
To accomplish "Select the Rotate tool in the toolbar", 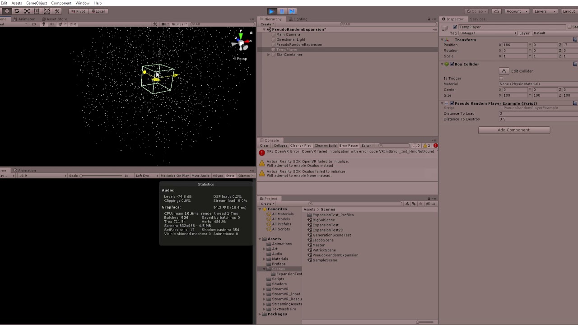I will (17, 11).
